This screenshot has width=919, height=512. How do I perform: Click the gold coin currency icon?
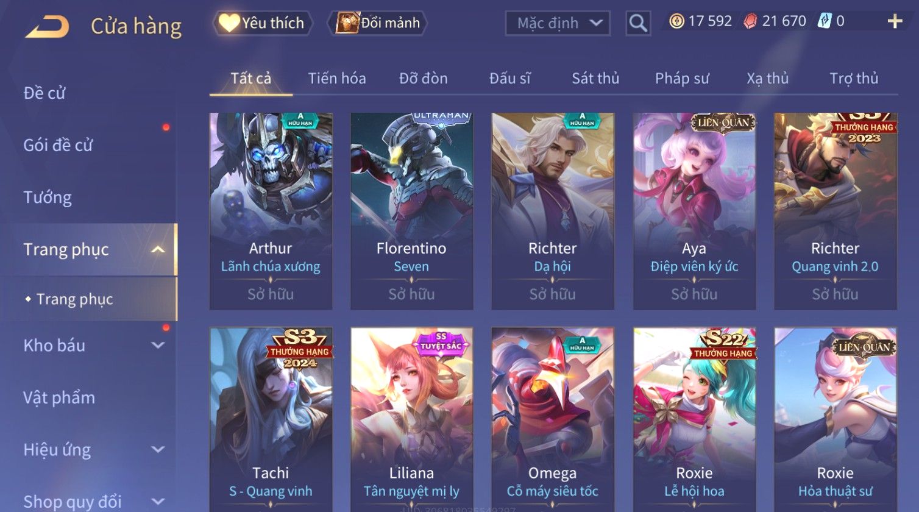pos(676,21)
